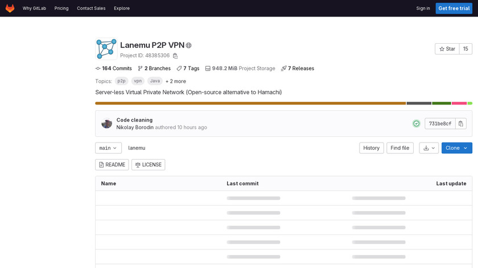
Task: Click the orange language bar segment
Action: coord(250,103)
